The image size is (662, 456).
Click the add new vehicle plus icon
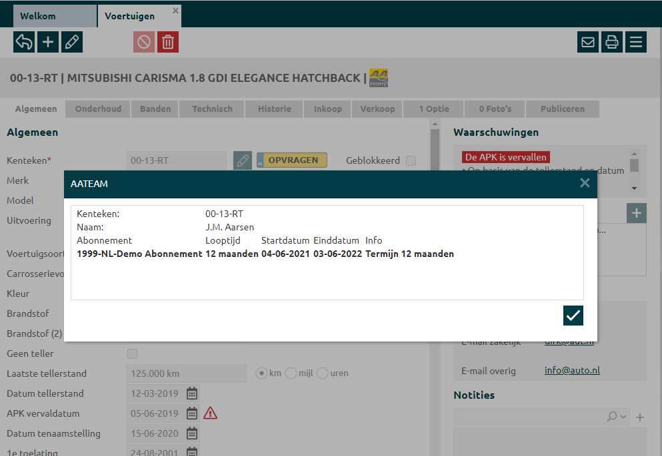pos(48,42)
